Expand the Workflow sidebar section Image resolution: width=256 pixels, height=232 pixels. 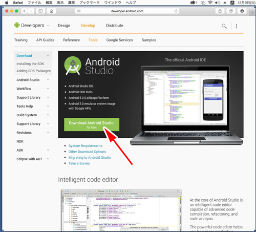(48, 89)
